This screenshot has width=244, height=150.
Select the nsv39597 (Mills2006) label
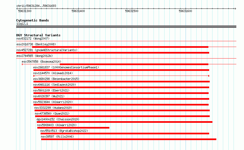pos(57,137)
